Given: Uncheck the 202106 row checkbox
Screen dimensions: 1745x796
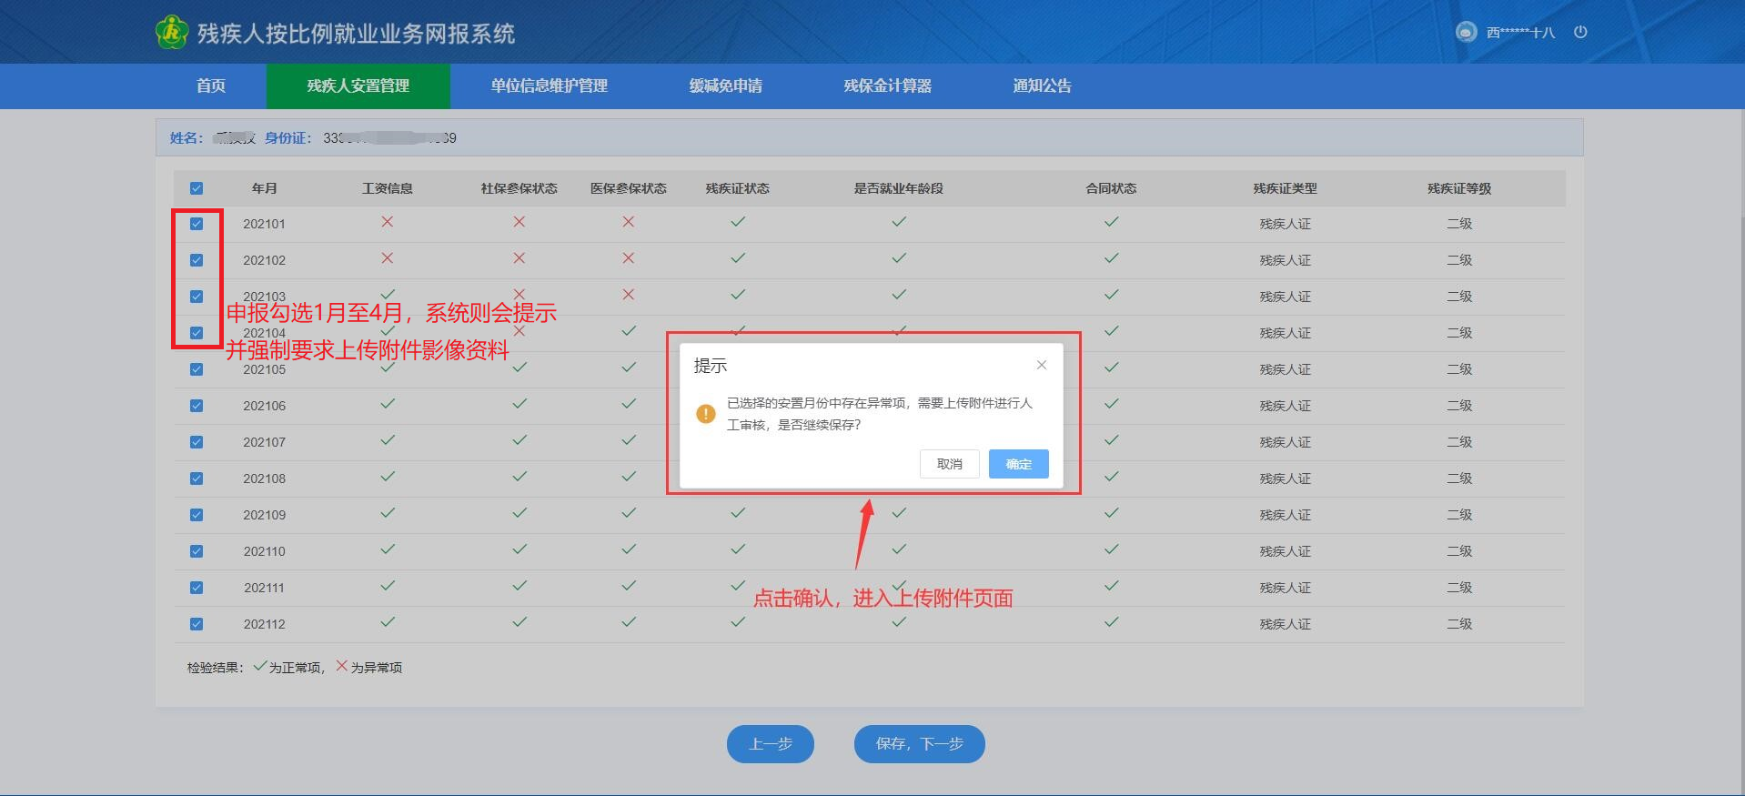Looking at the screenshot, I should (x=197, y=406).
